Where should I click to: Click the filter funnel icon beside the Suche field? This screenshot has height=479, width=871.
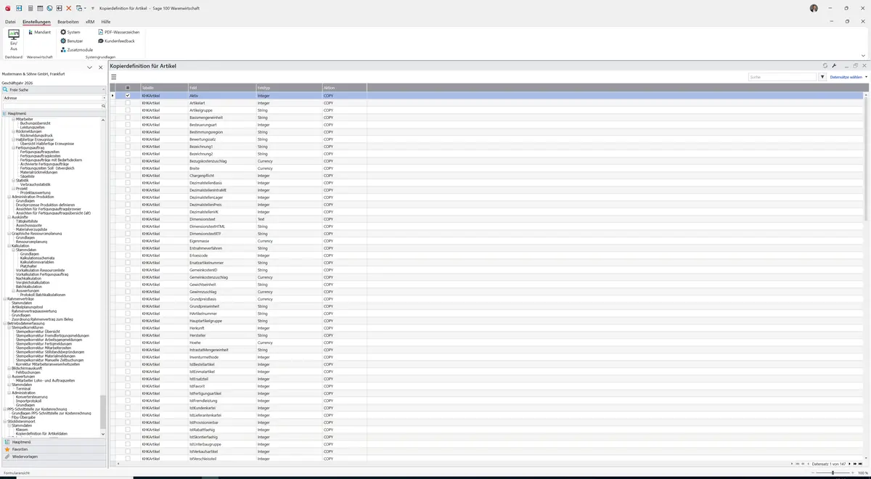pyautogui.click(x=822, y=77)
